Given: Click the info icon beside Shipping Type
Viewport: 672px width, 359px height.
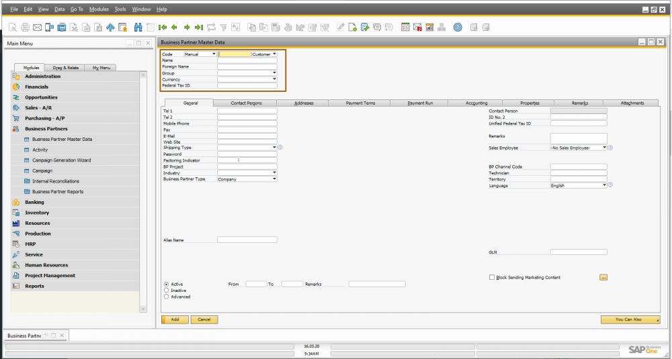Looking at the screenshot, I should pos(280,148).
